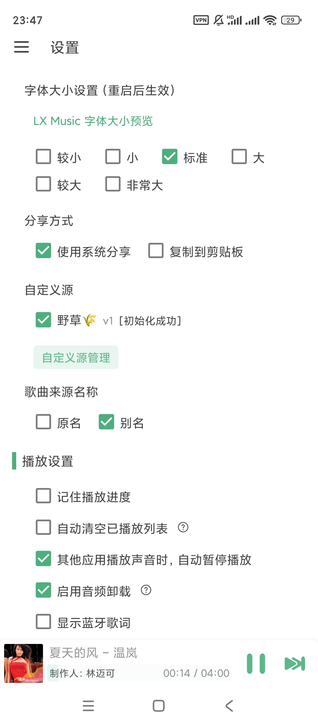318x725 pixels.
Task: Tap help icon beside 自动清空已播放列表
Action: tap(183, 527)
